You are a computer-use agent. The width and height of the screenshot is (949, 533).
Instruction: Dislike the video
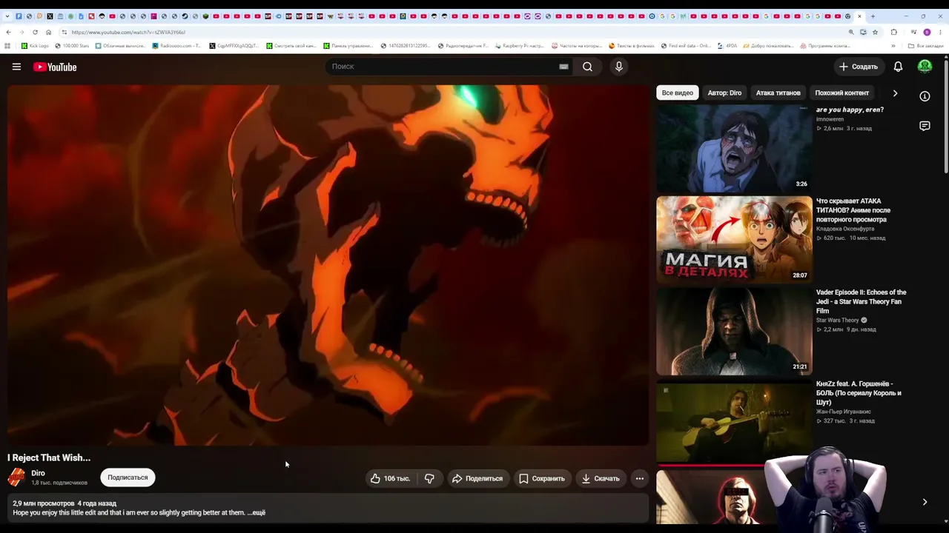click(429, 478)
